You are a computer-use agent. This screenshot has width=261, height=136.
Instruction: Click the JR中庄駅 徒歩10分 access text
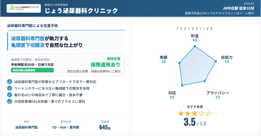(x=240, y=8)
